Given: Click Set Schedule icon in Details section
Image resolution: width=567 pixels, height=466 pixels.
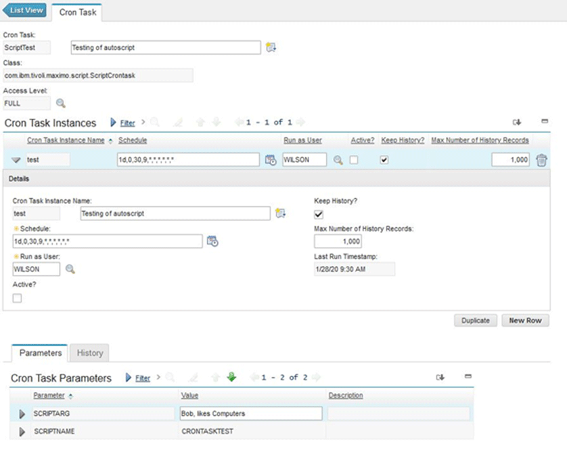Looking at the screenshot, I should pos(212,241).
